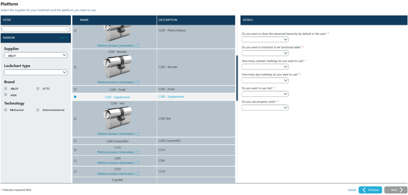
Task: Enable the ABLOY brand checkbox
Action: tap(6, 88)
